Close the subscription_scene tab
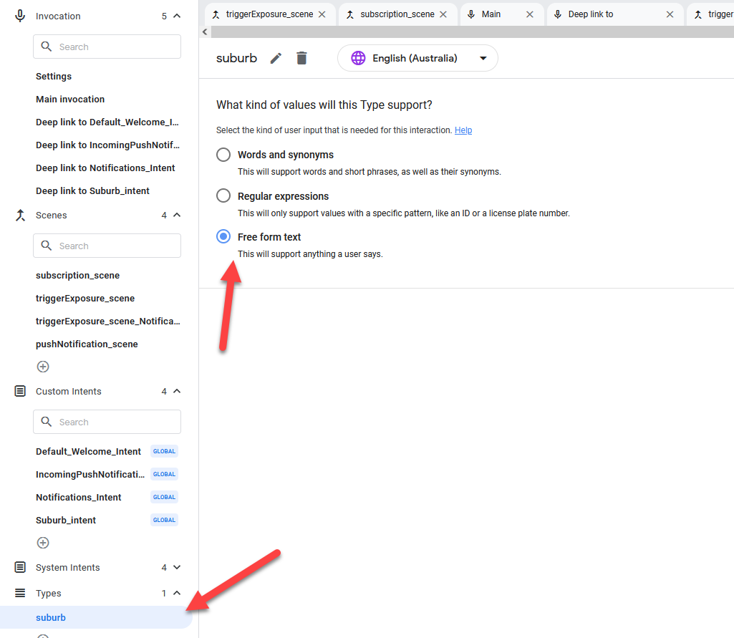This screenshot has height=638, width=734. [x=443, y=14]
